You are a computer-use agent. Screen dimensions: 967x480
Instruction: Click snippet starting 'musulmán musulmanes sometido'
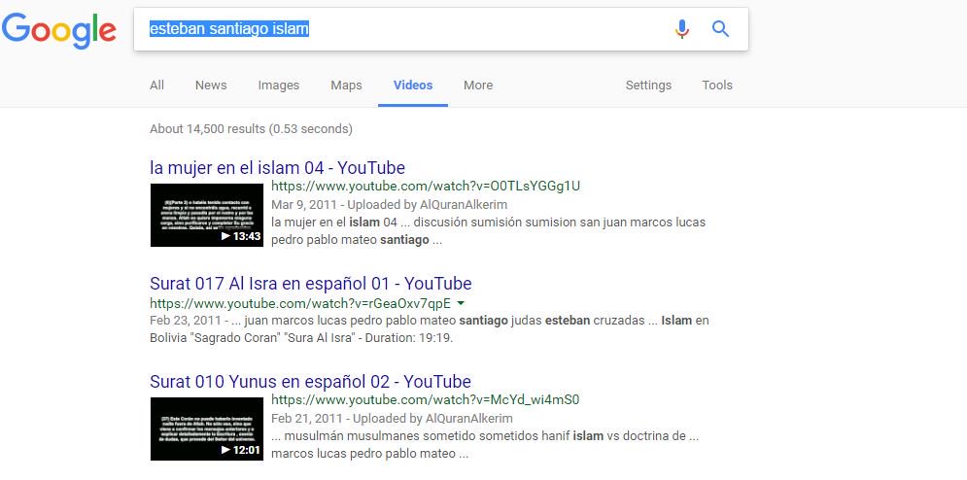[x=485, y=445]
